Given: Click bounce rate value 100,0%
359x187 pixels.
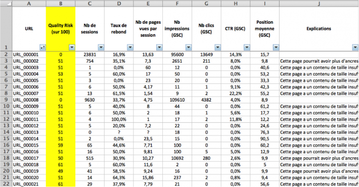Looking at the screenshot, I should [x=119, y=119].
